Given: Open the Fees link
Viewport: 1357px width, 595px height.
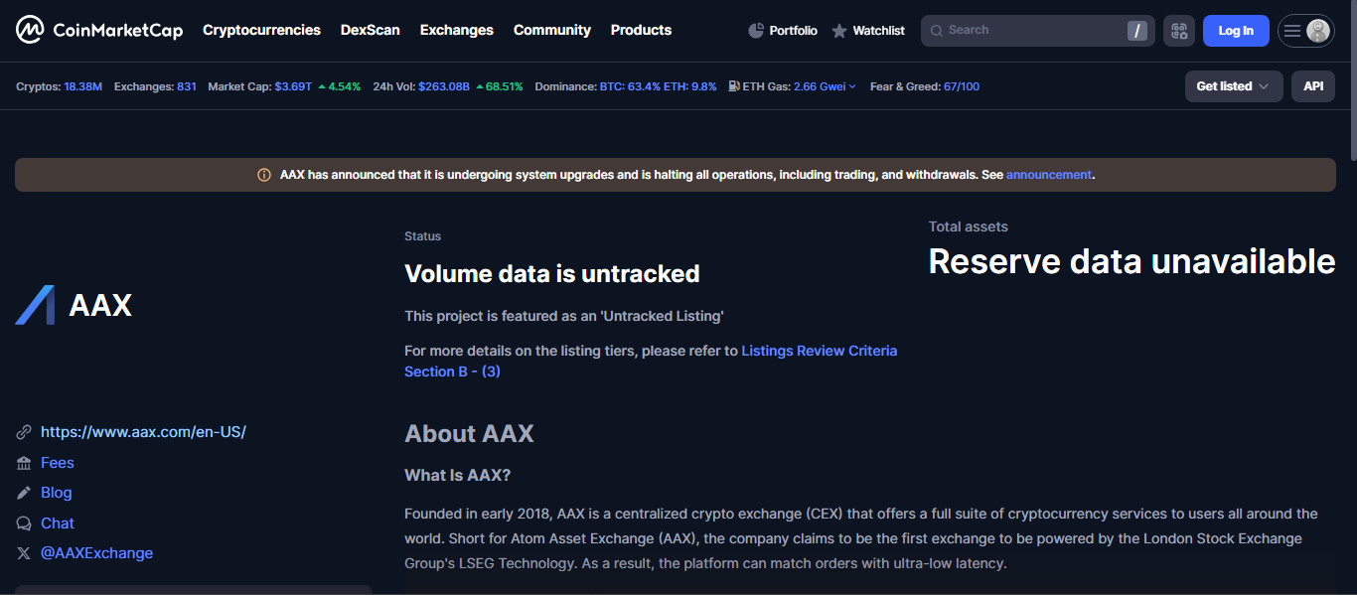Looking at the screenshot, I should pos(58,463).
